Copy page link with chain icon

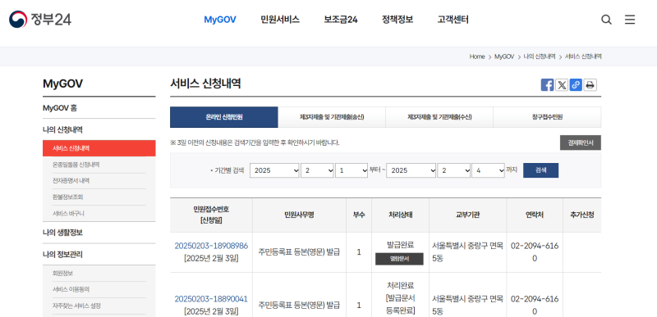point(576,85)
